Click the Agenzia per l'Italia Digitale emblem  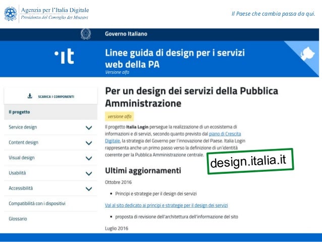[x=11, y=14]
